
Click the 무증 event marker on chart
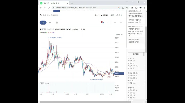[109, 77]
